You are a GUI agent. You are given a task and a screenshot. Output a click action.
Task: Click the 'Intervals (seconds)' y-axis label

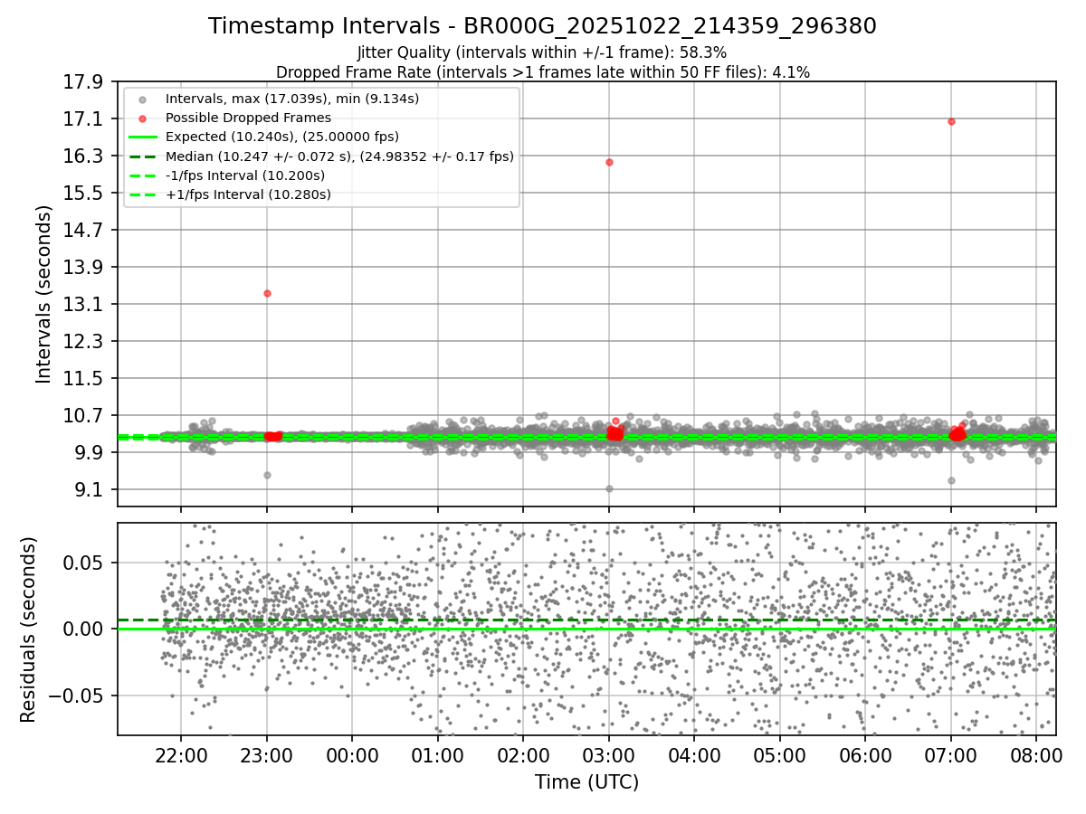(43, 294)
